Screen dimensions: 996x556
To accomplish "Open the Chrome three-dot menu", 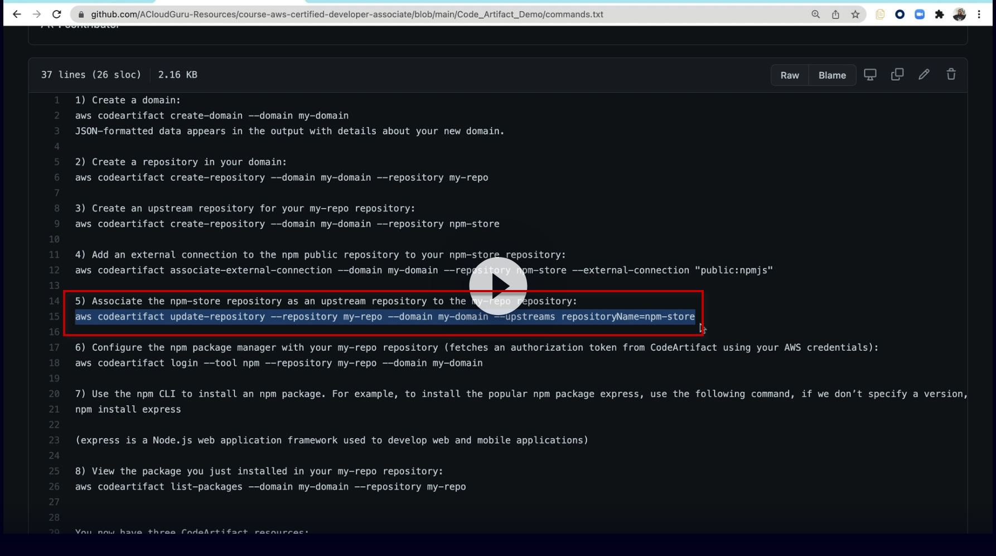I will click(979, 14).
